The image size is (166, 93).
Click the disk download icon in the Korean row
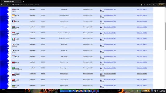pos(101,51)
